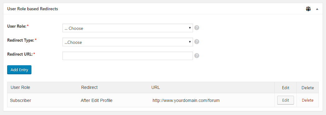Show help for the Redirect Type field
This screenshot has width=326, height=115.
coord(197,42)
